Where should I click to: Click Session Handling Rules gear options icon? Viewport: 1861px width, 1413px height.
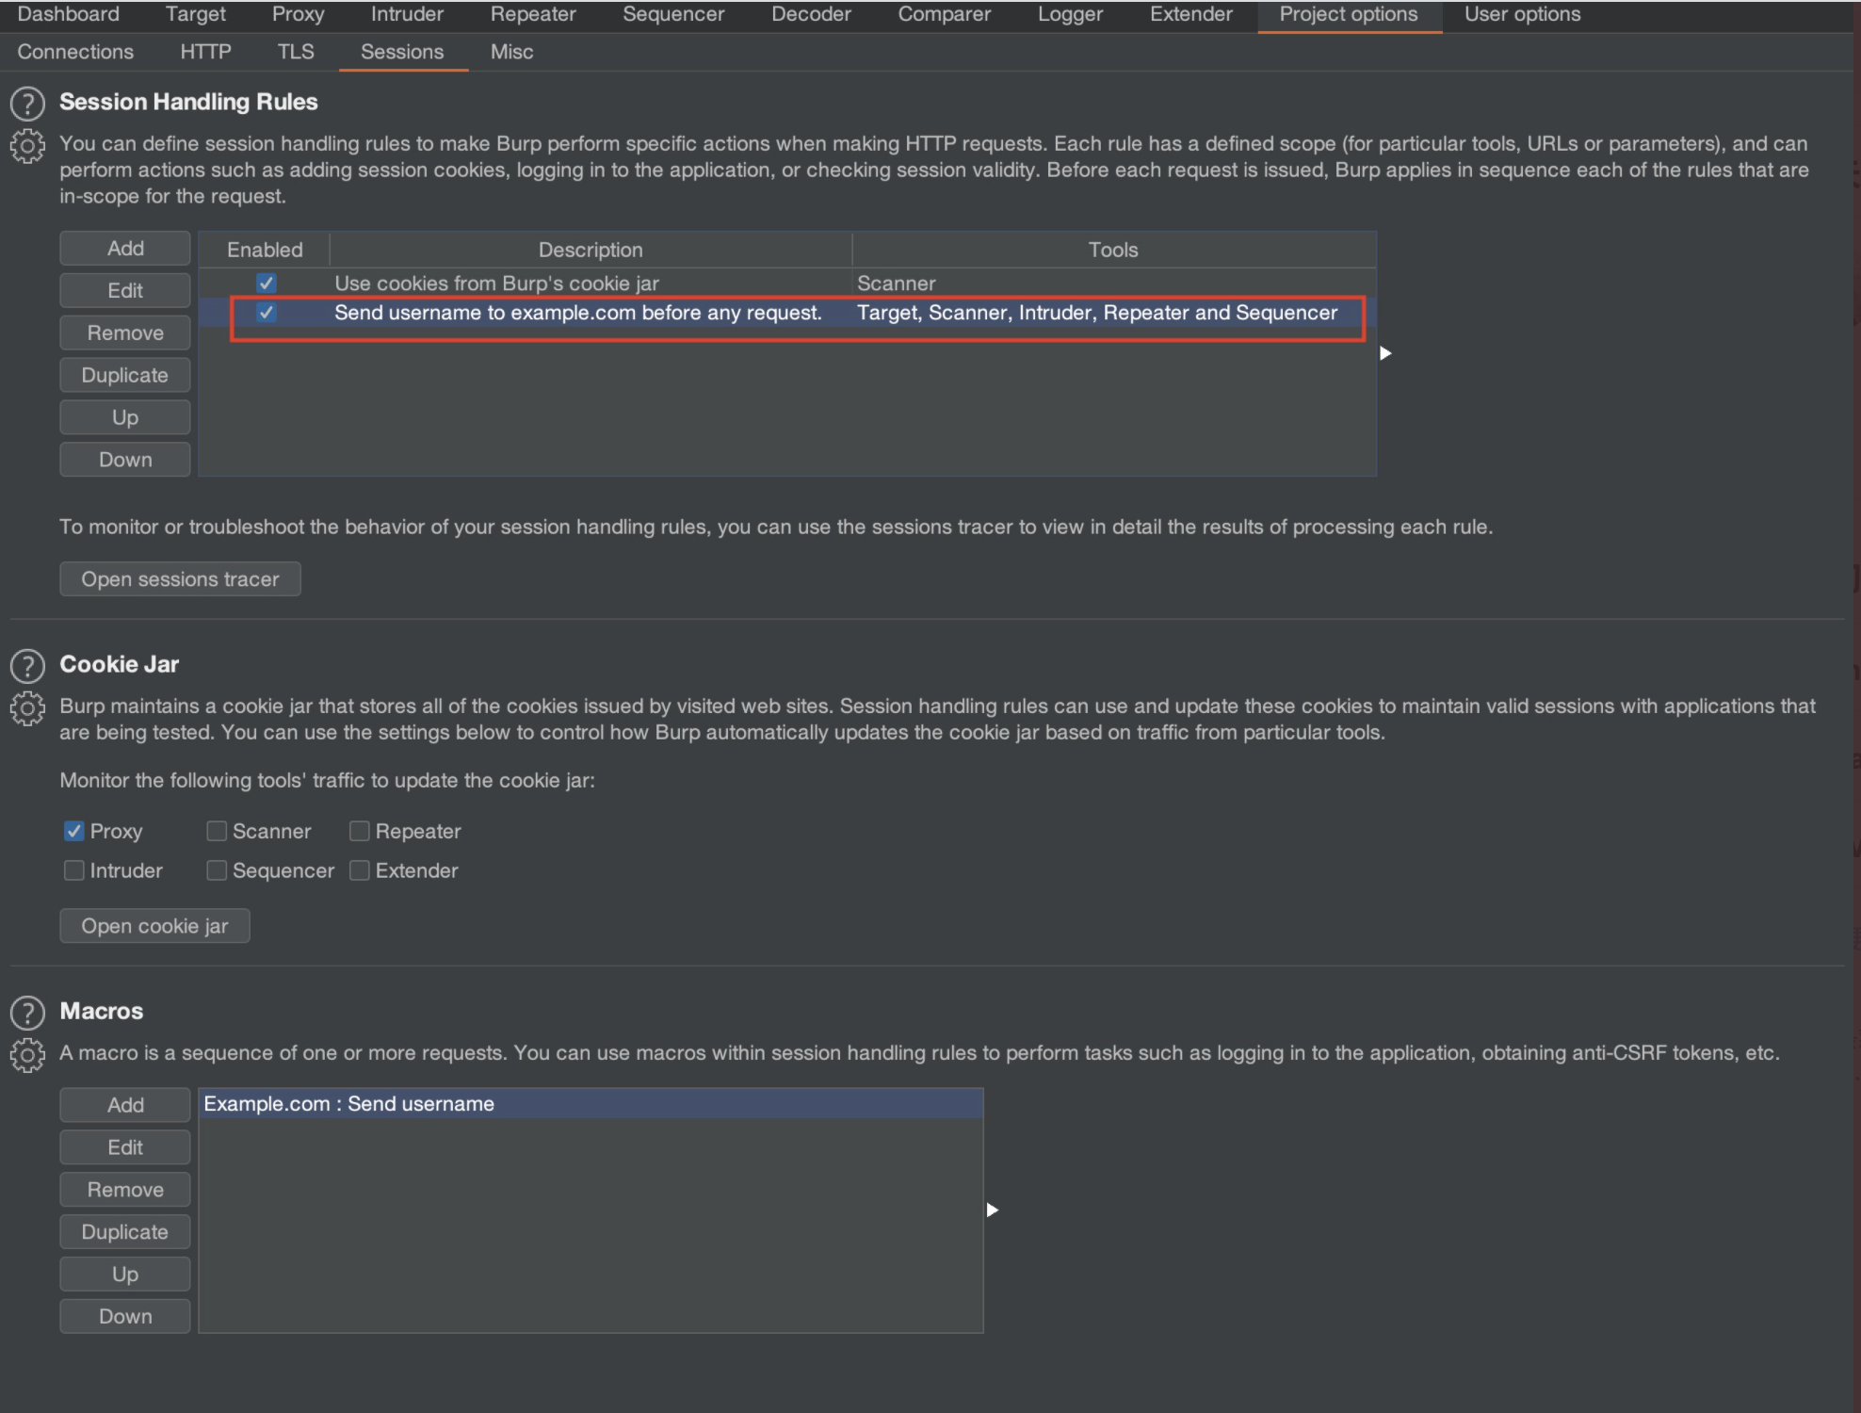pyautogui.click(x=27, y=146)
